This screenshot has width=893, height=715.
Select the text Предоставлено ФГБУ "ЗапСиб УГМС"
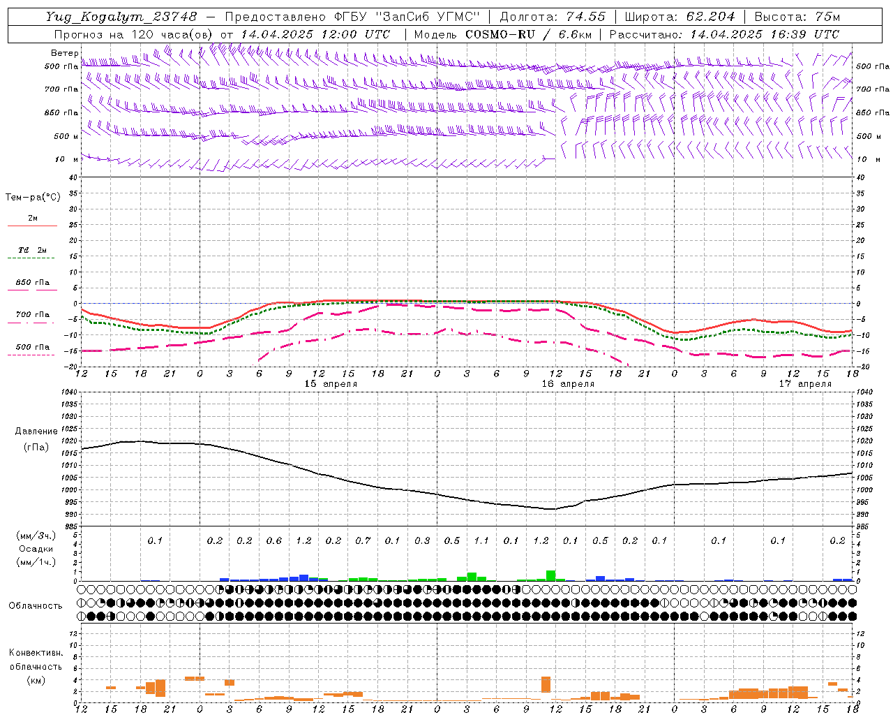[x=352, y=17]
